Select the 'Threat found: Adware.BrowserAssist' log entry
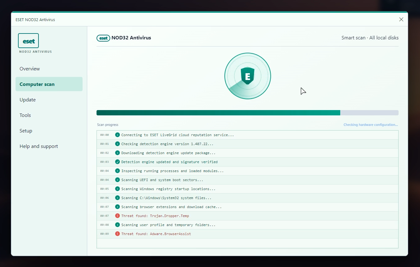Image resolution: width=420 pixels, height=267 pixels. 247,234
